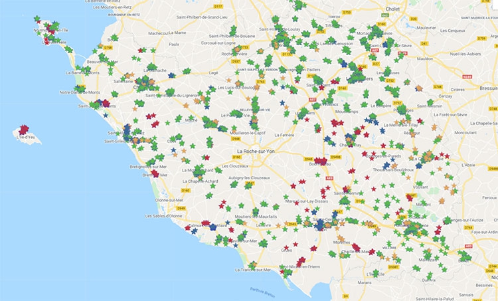This screenshot has width=498, height=301.
Task: Click the D937 road shield
Action: coord(236,61)
